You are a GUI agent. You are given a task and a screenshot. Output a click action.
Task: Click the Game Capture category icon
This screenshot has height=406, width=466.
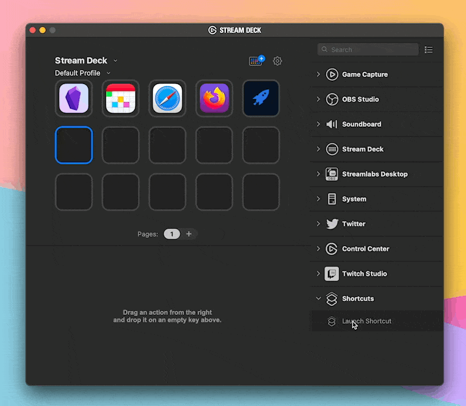click(332, 75)
